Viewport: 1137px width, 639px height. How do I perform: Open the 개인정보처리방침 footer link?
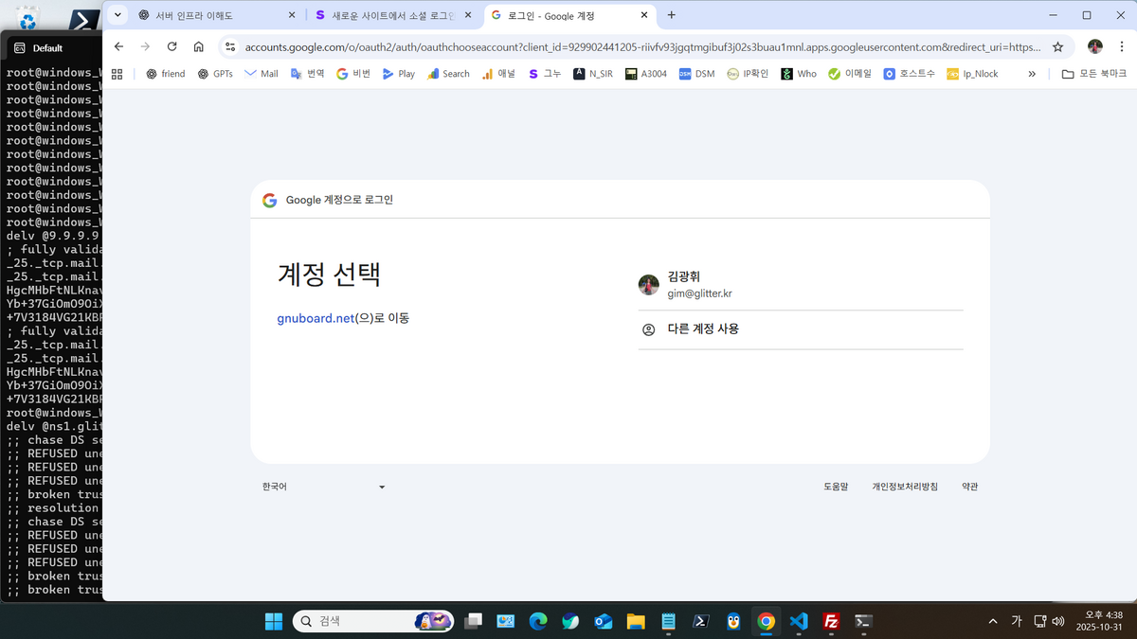(904, 487)
